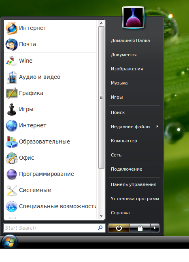
Task: Click the power shutdown button
Action: coord(119,228)
